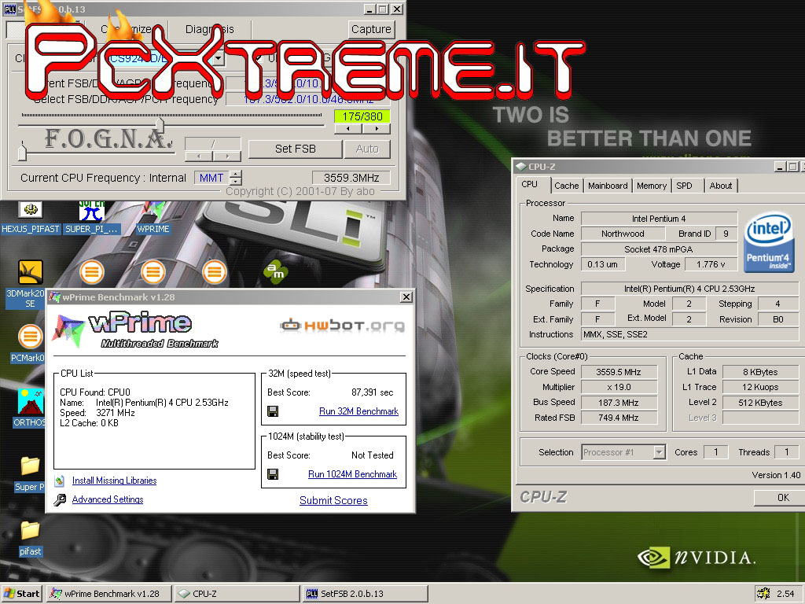This screenshot has height=604, width=805.
Task: Click the lower slider thumb in SetFSB
Action: [x=22, y=151]
